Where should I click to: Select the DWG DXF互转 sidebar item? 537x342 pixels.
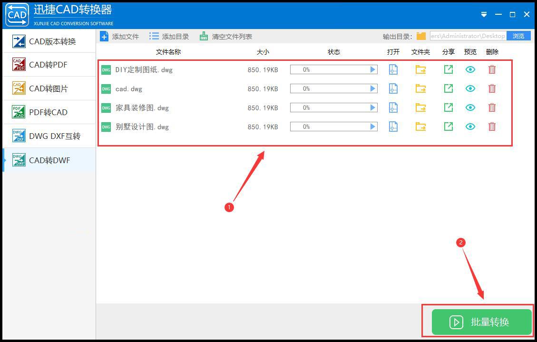tap(48, 136)
